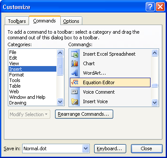Open the Options tab
This screenshot has height=158, width=167.
(71, 21)
